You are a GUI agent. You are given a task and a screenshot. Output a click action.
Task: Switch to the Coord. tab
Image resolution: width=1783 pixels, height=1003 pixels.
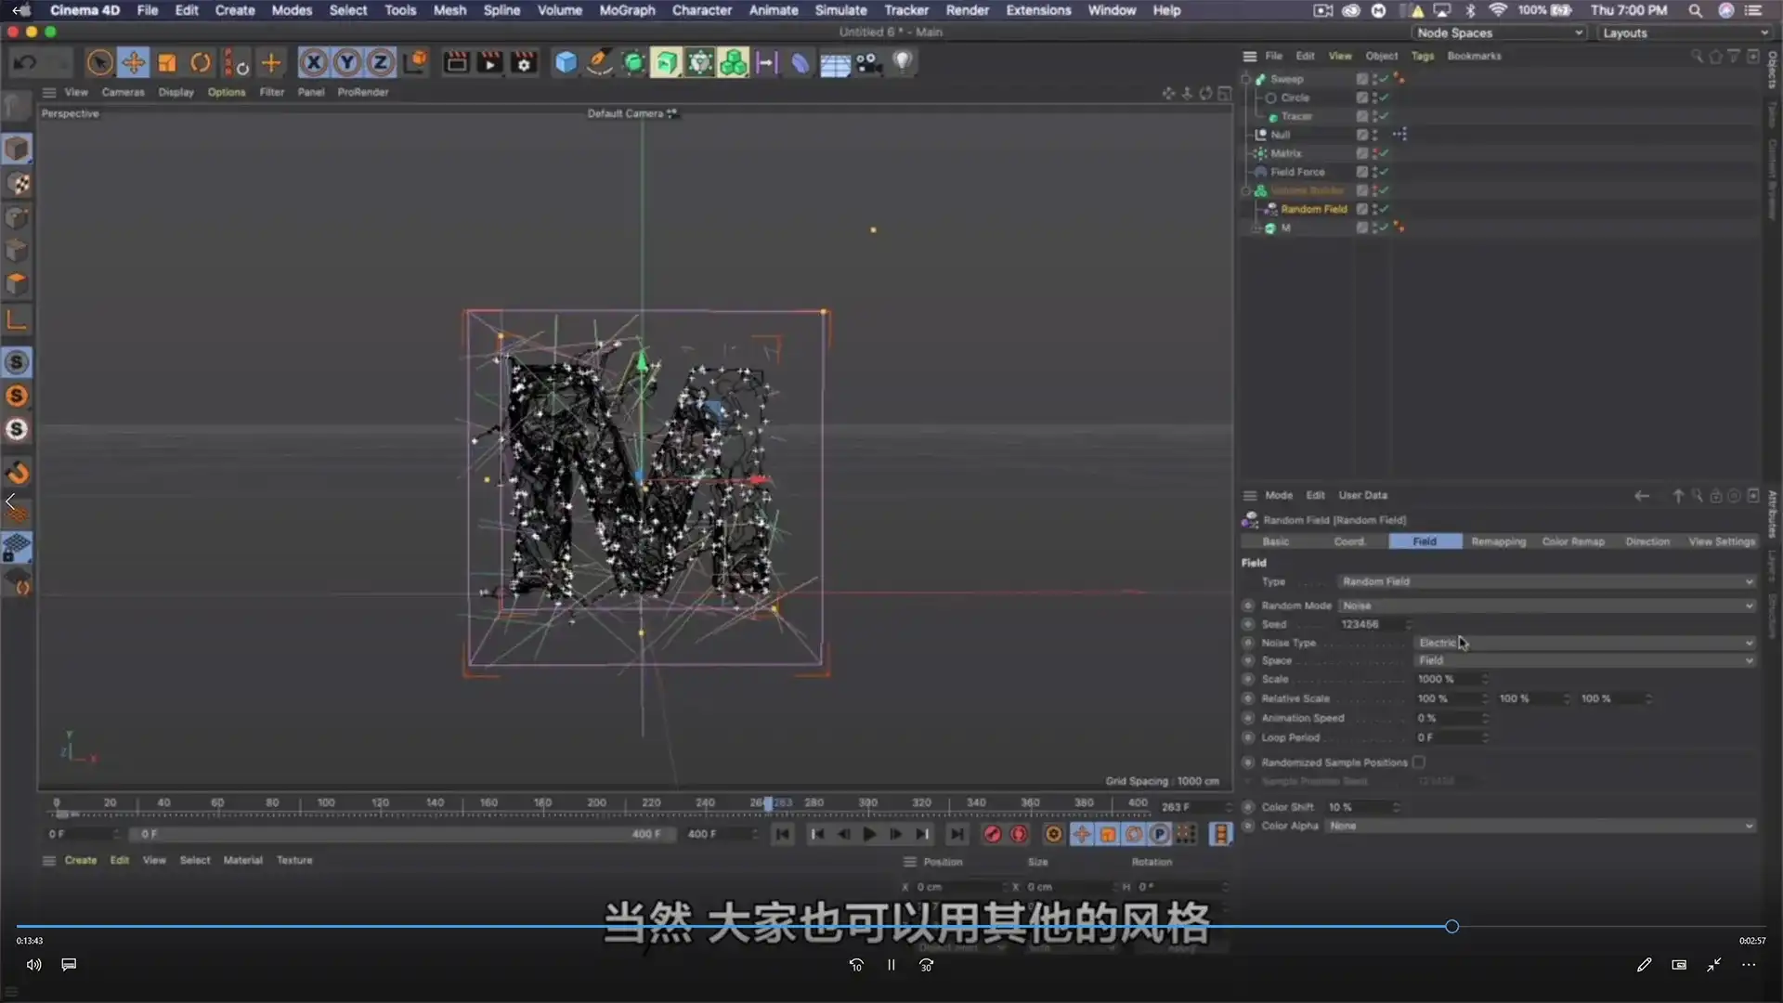[1348, 541]
